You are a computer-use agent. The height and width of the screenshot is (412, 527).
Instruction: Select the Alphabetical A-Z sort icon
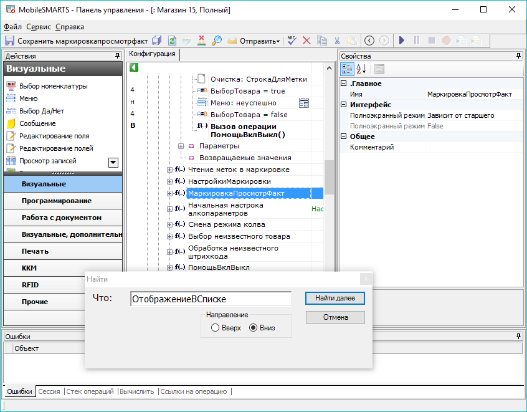pos(361,69)
